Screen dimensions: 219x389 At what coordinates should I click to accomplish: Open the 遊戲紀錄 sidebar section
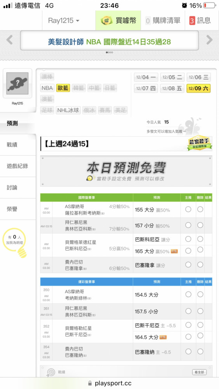coord(18,166)
